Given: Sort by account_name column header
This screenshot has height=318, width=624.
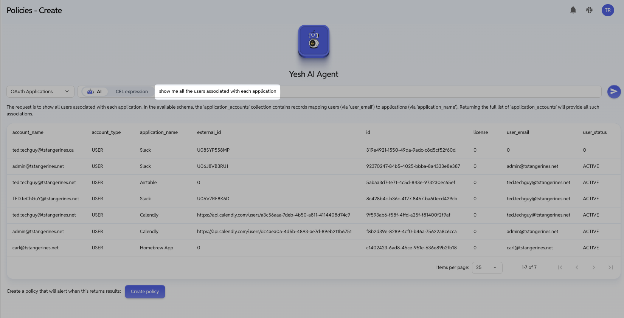Looking at the screenshot, I should [28, 132].
